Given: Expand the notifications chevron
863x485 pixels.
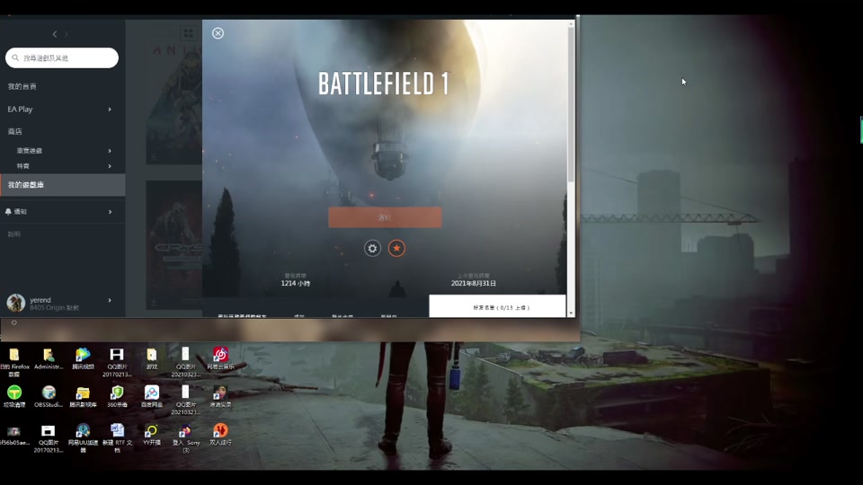Looking at the screenshot, I should coord(110,212).
